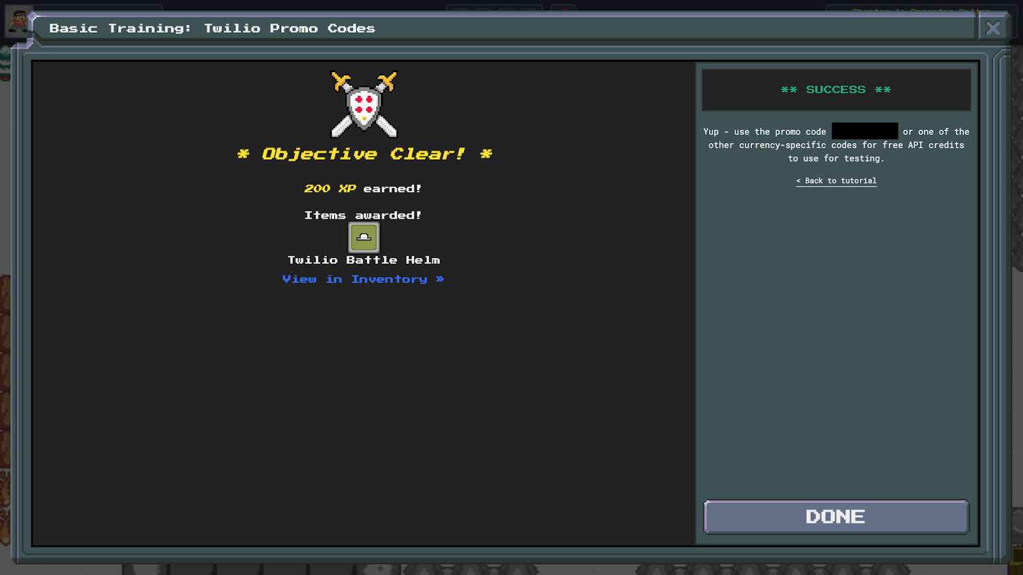Click the redacted promo code box
Image resolution: width=1023 pixels, height=575 pixels.
point(864,131)
